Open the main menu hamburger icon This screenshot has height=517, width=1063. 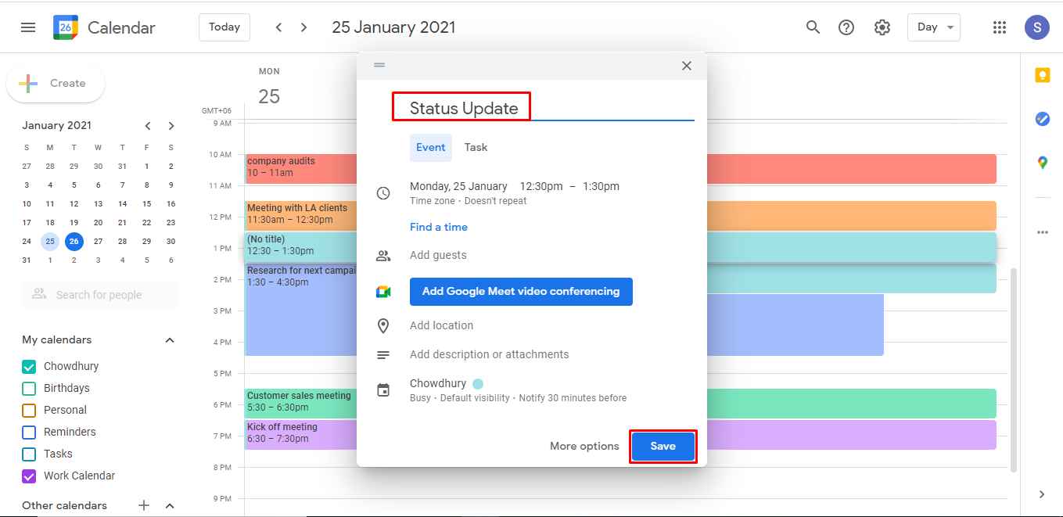pos(28,27)
